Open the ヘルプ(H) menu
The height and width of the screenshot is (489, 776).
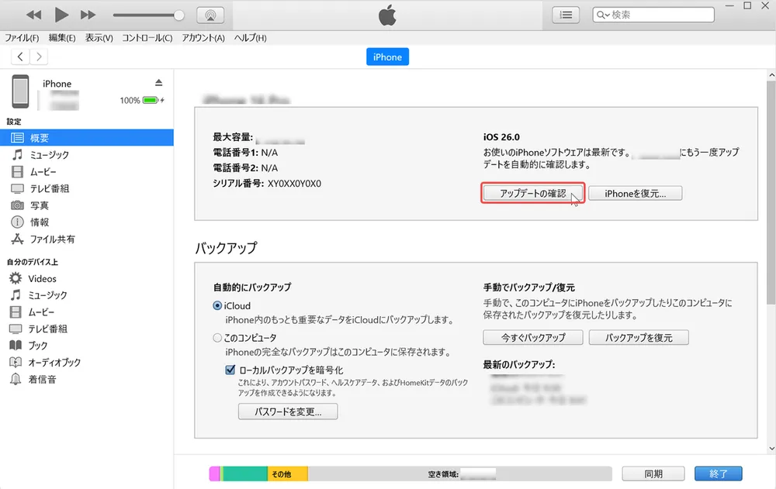(250, 37)
